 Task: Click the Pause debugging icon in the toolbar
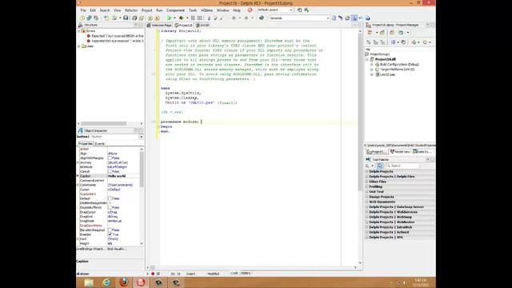[193, 18]
